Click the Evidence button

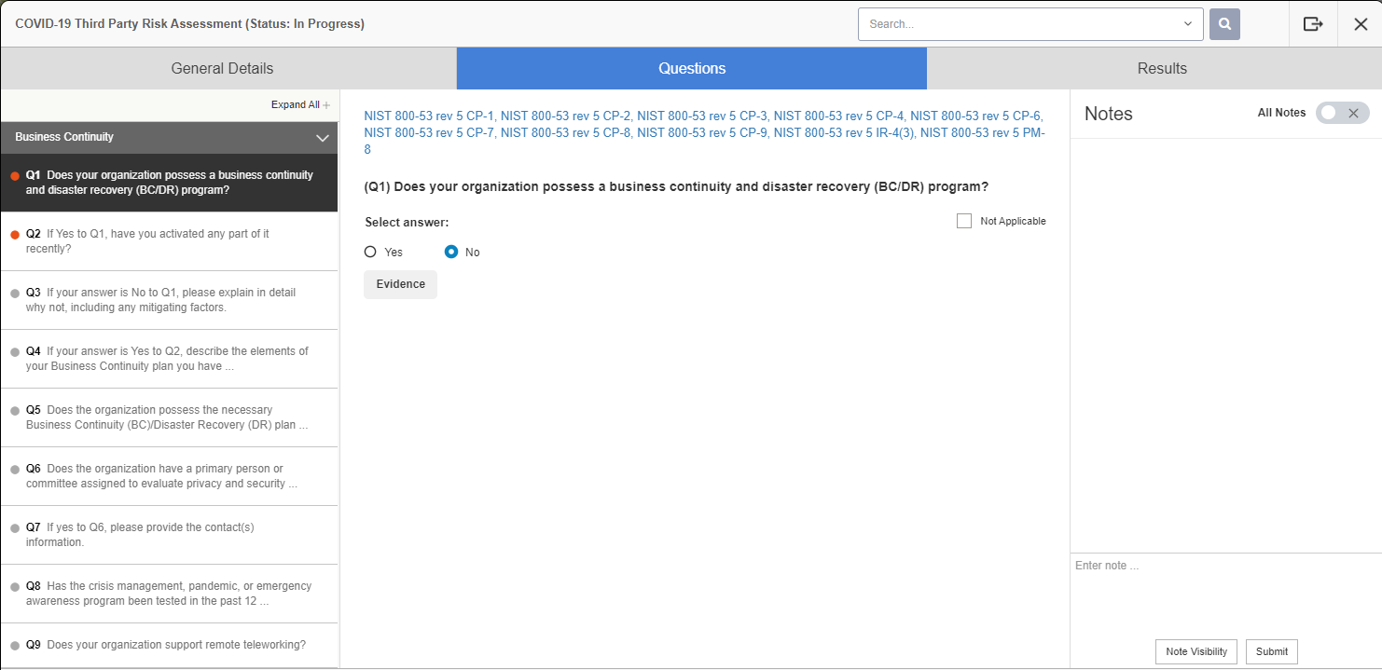pos(400,284)
